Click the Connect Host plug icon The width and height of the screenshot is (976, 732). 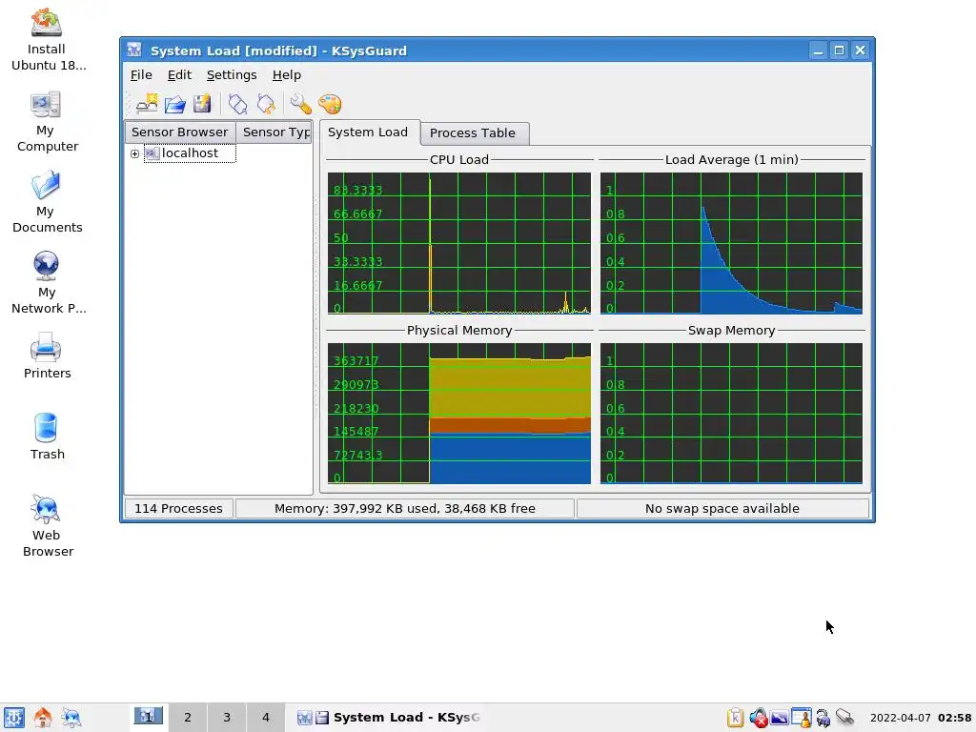237,104
